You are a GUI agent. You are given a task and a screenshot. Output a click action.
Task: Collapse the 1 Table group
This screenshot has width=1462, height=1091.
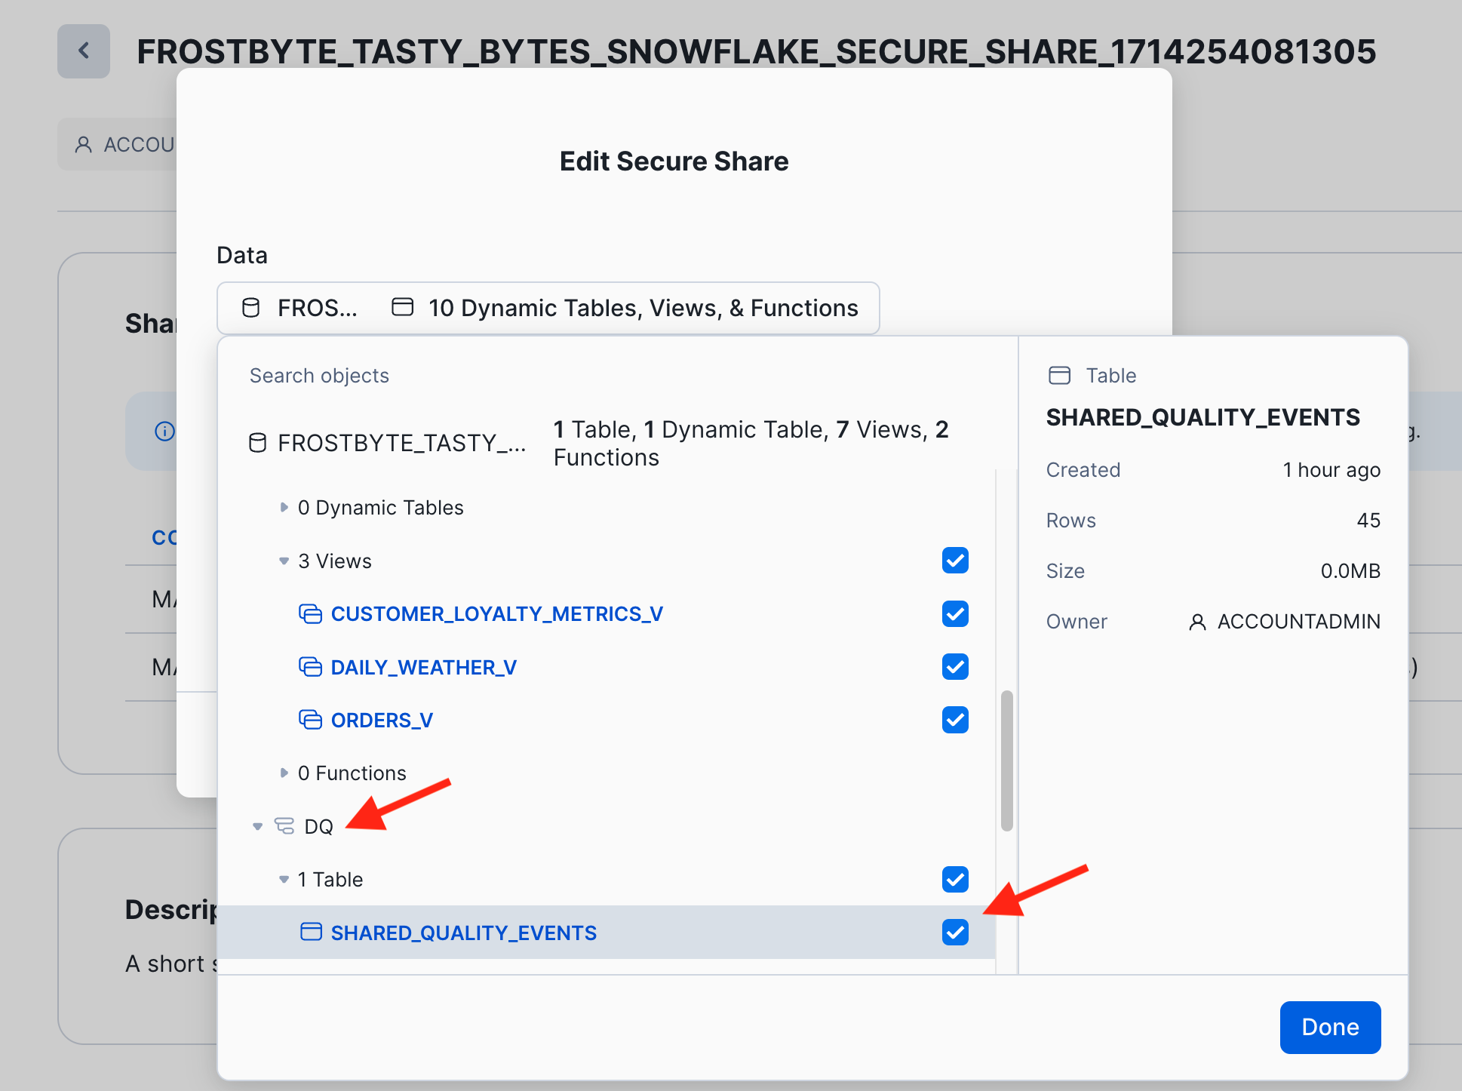pos(284,880)
